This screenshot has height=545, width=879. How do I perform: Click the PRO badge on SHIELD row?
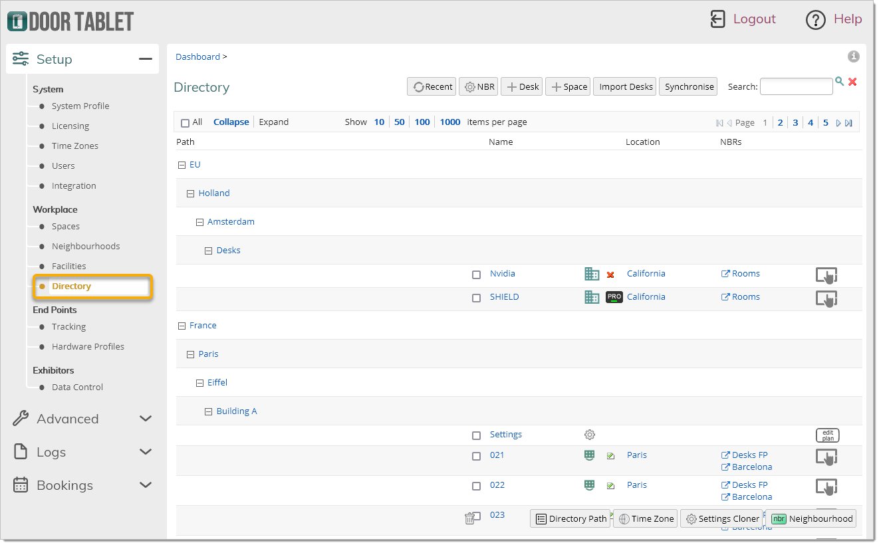pos(614,297)
